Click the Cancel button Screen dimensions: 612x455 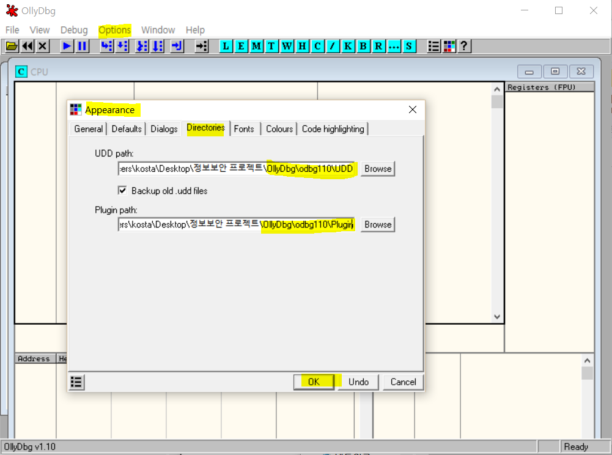pos(403,382)
